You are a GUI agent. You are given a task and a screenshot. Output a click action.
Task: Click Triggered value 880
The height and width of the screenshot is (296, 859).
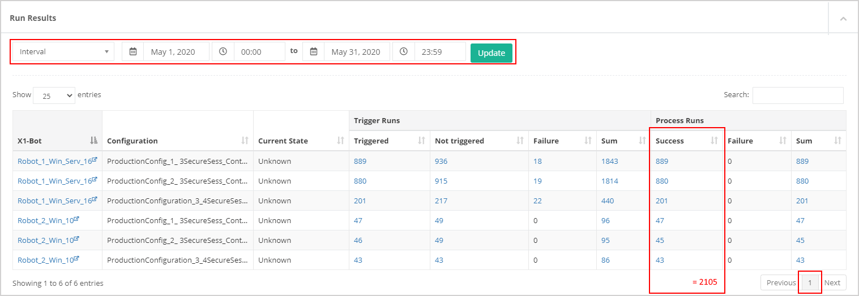[360, 181]
